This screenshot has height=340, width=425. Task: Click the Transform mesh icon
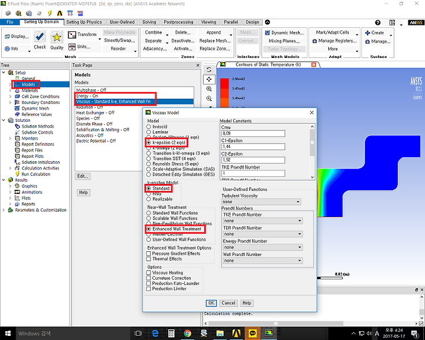[x=72, y=35]
